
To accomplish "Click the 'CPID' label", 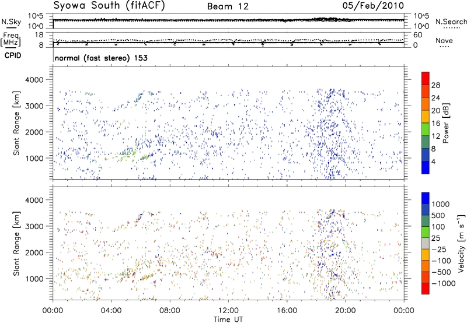I will 13,55.
